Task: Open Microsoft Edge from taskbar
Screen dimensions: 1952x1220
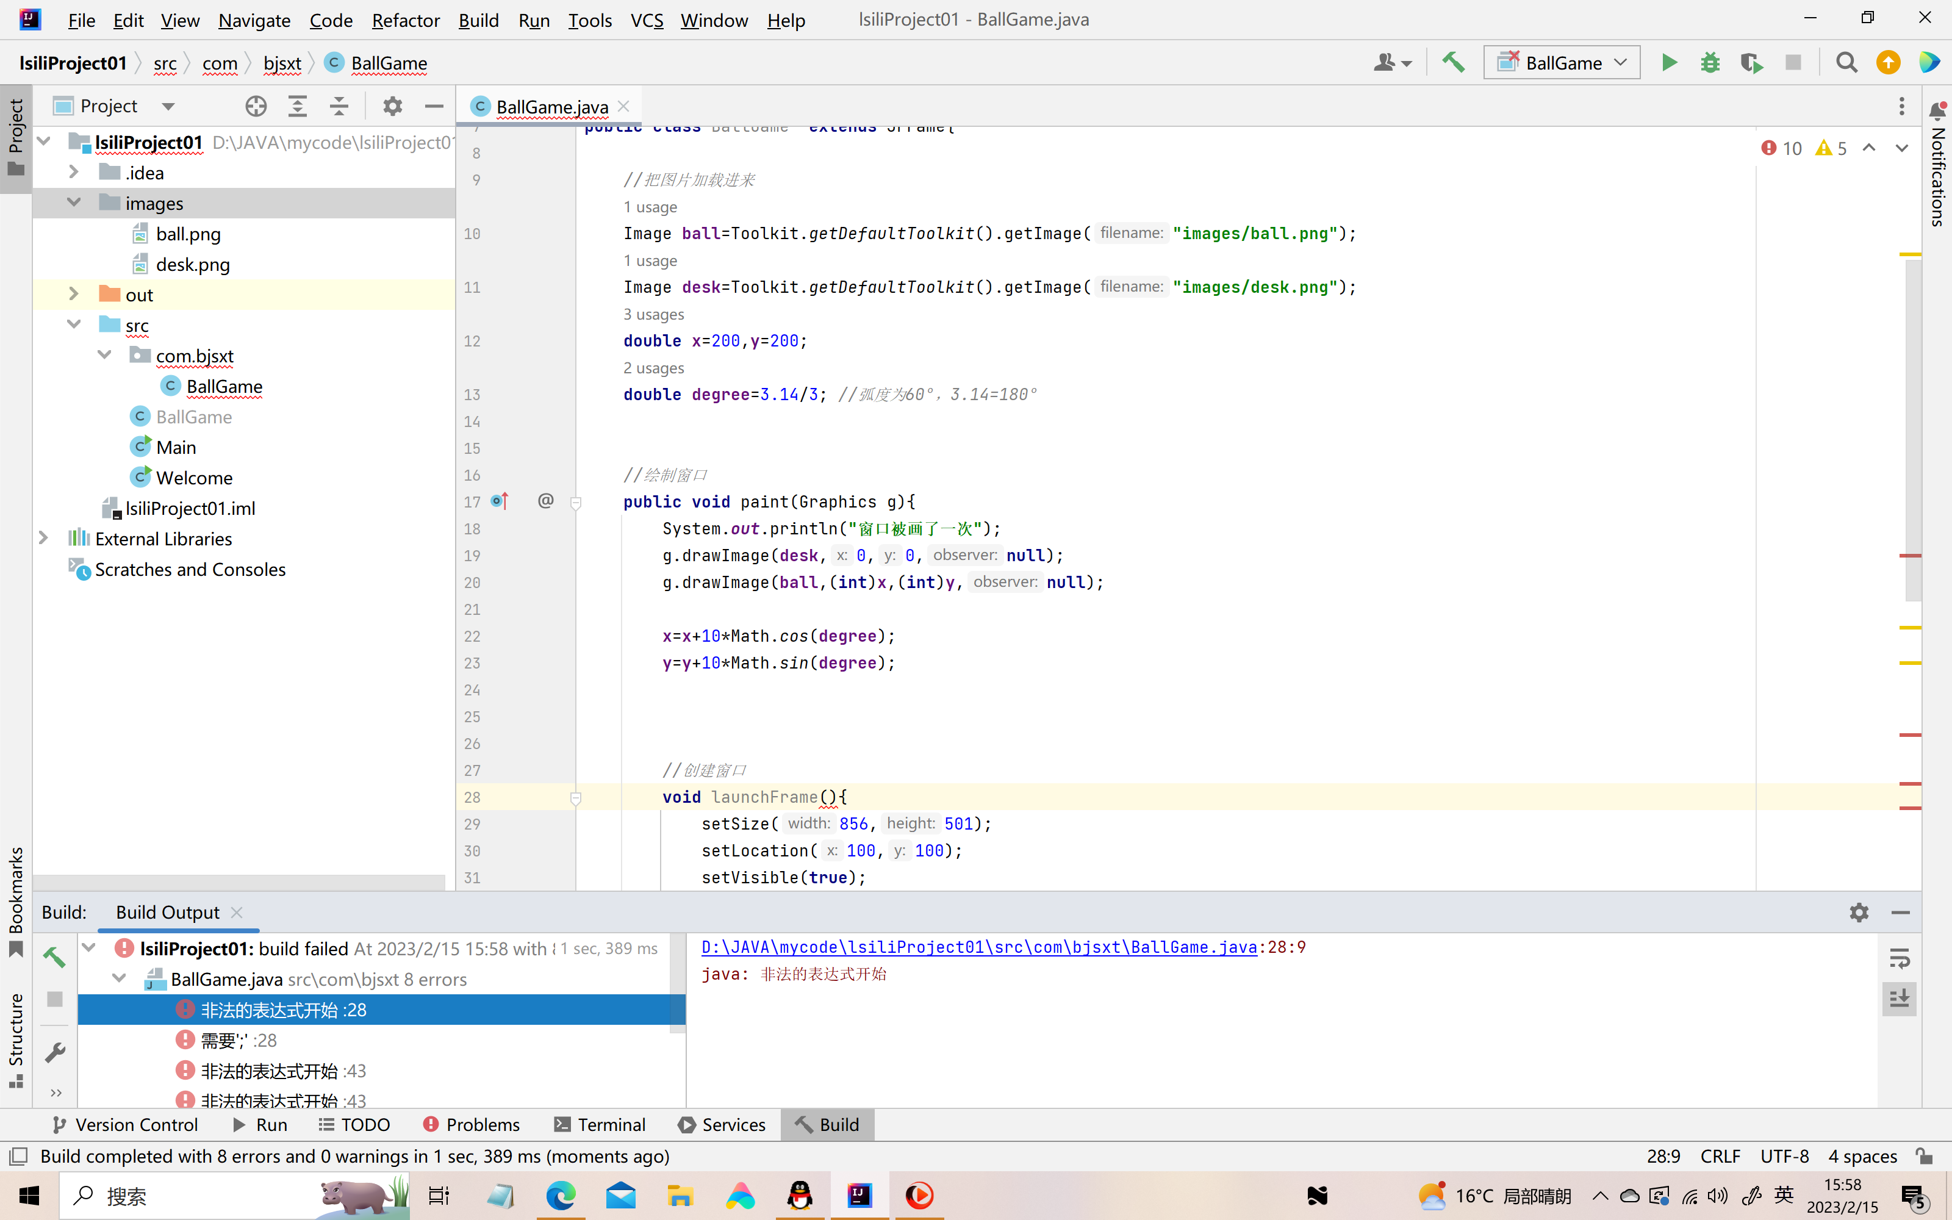Action: [x=561, y=1196]
